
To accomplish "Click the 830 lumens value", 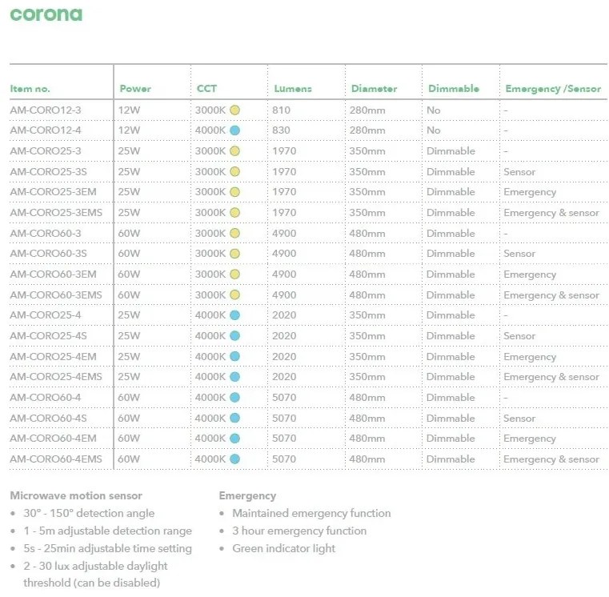I will [281, 130].
